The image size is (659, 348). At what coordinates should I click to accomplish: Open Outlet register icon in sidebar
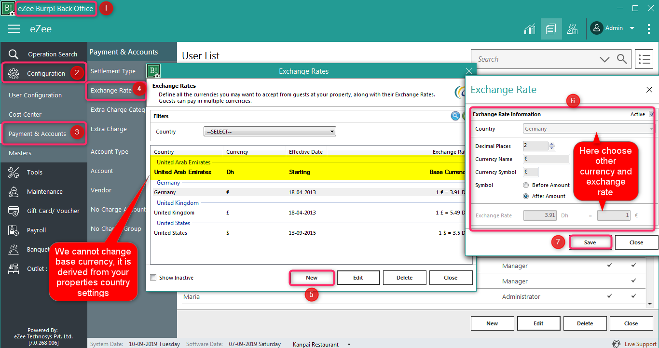click(x=14, y=268)
